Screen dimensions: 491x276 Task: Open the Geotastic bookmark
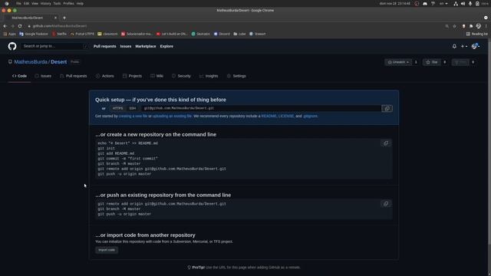coord(200,34)
